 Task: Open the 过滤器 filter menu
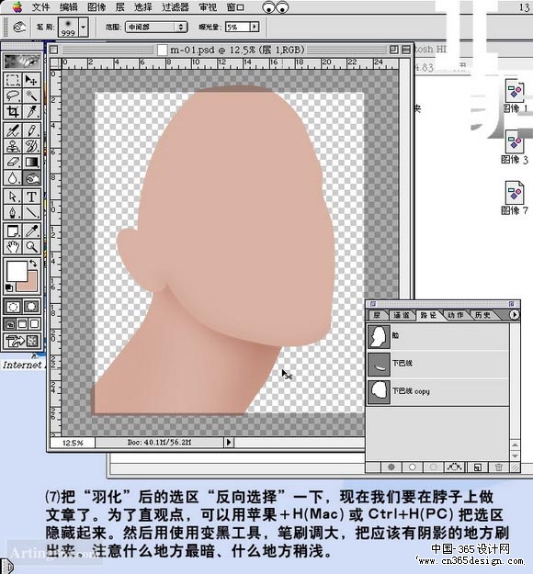[176, 7]
